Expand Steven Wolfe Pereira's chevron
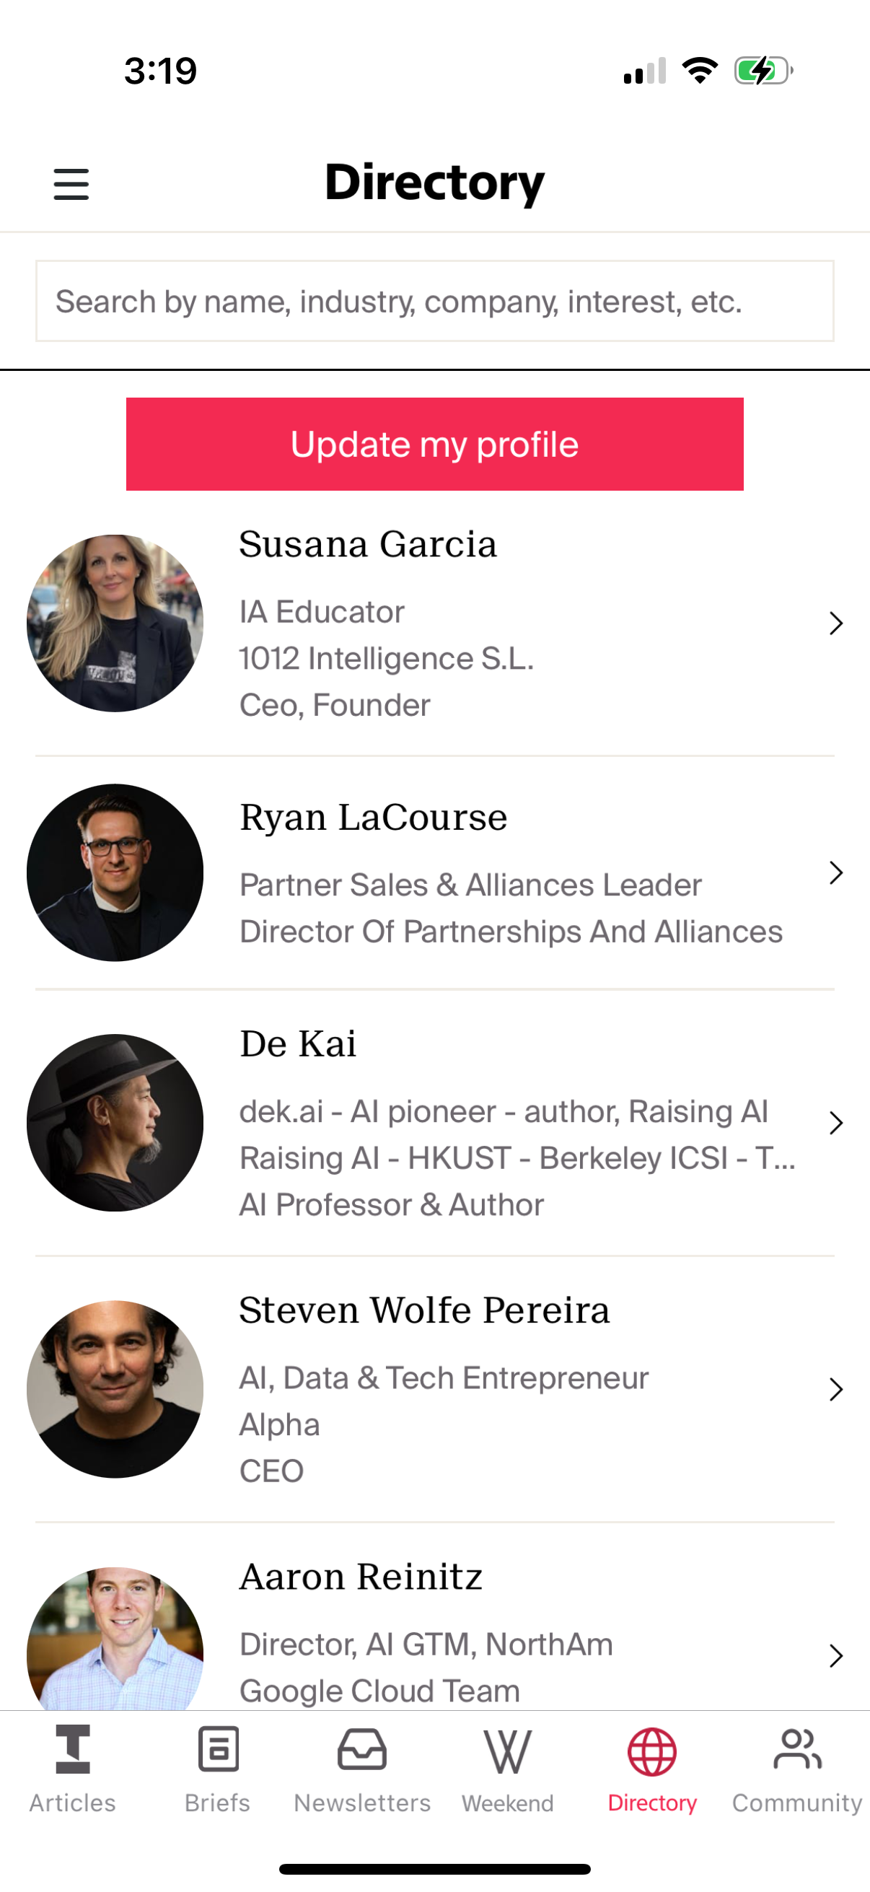Image resolution: width=870 pixels, height=1892 pixels. click(835, 1389)
